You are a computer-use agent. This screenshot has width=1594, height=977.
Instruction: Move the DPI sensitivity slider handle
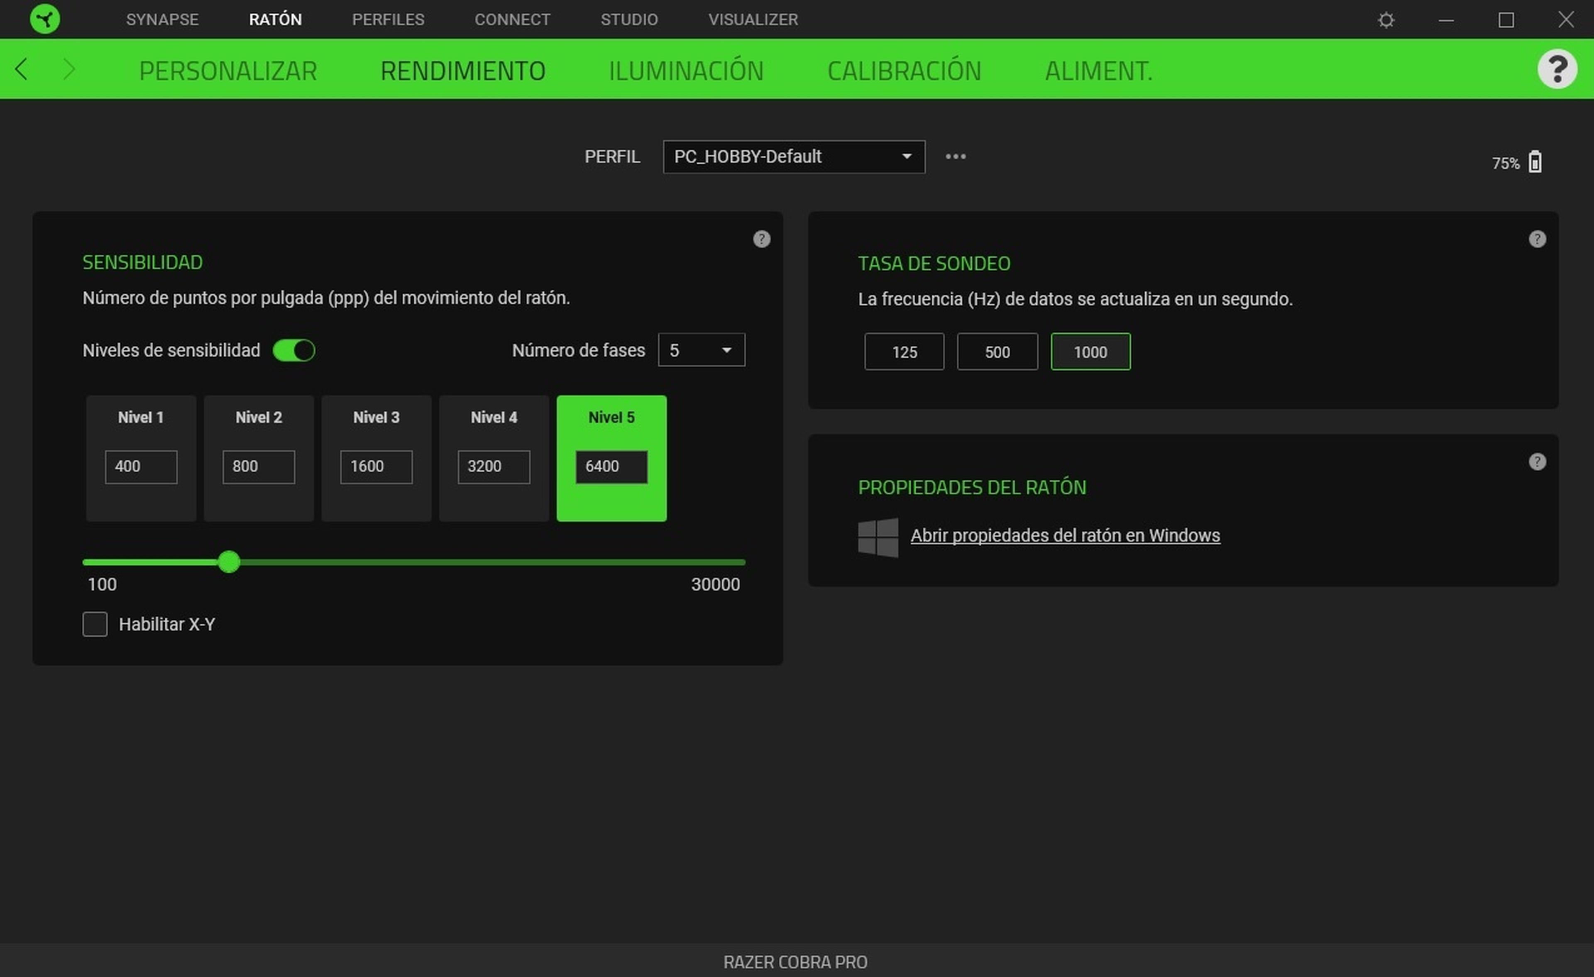coord(229,562)
